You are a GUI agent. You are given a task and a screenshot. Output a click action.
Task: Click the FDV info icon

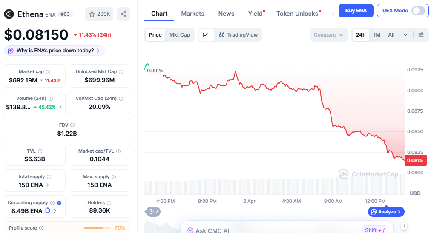pos(72,125)
